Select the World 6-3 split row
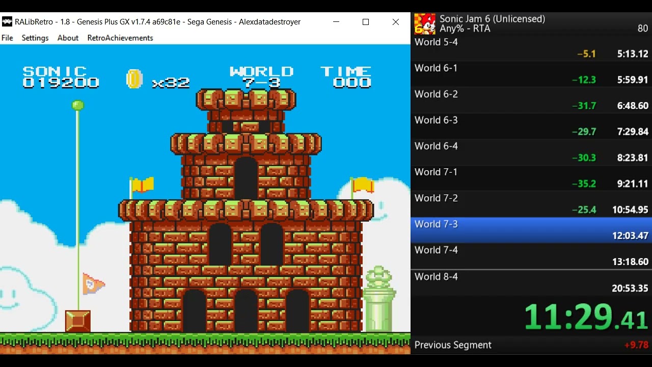This screenshot has height=367, width=652. pos(531,126)
